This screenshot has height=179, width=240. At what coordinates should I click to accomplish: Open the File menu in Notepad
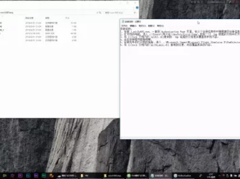point(124,26)
